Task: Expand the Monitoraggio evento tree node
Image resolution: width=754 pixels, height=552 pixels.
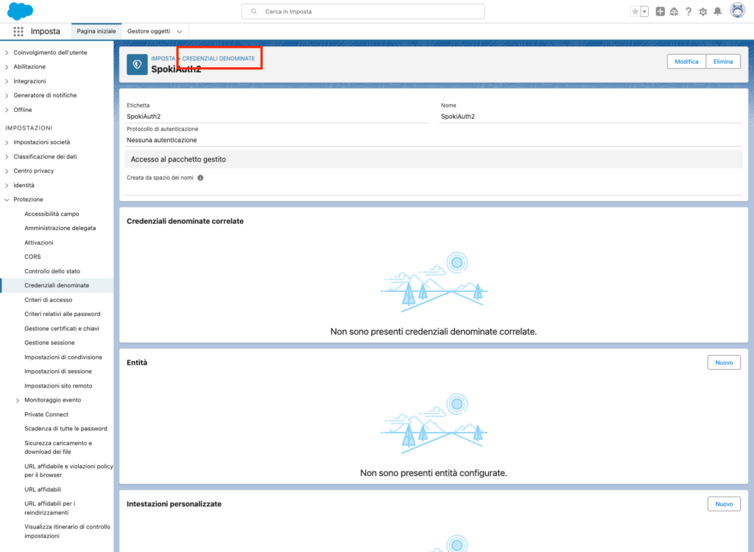Action: tap(18, 400)
